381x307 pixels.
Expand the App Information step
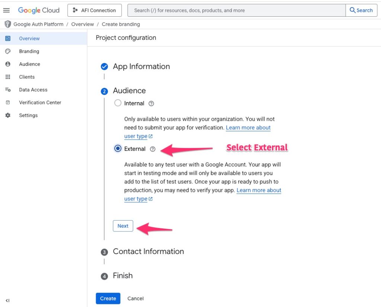[x=141, y=67]
